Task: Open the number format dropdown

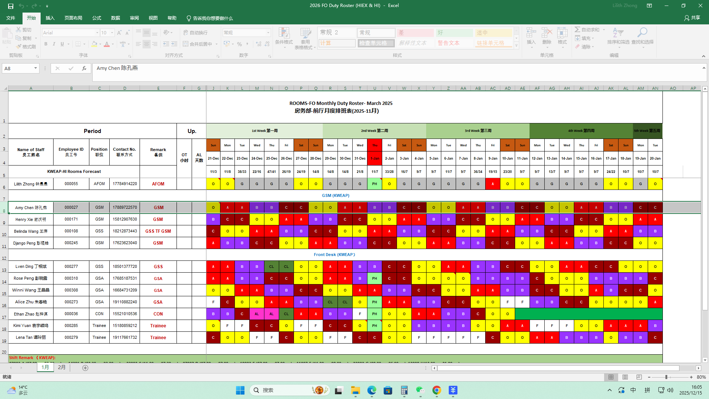Action: [x=268, y=33]
